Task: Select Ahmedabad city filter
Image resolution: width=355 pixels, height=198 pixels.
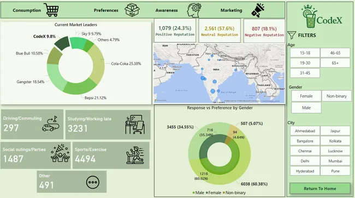Action: (x=305, y=131)
